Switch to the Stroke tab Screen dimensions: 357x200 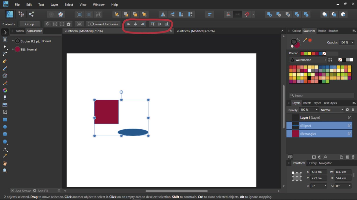pyautogui.click(x=322, y=31)
